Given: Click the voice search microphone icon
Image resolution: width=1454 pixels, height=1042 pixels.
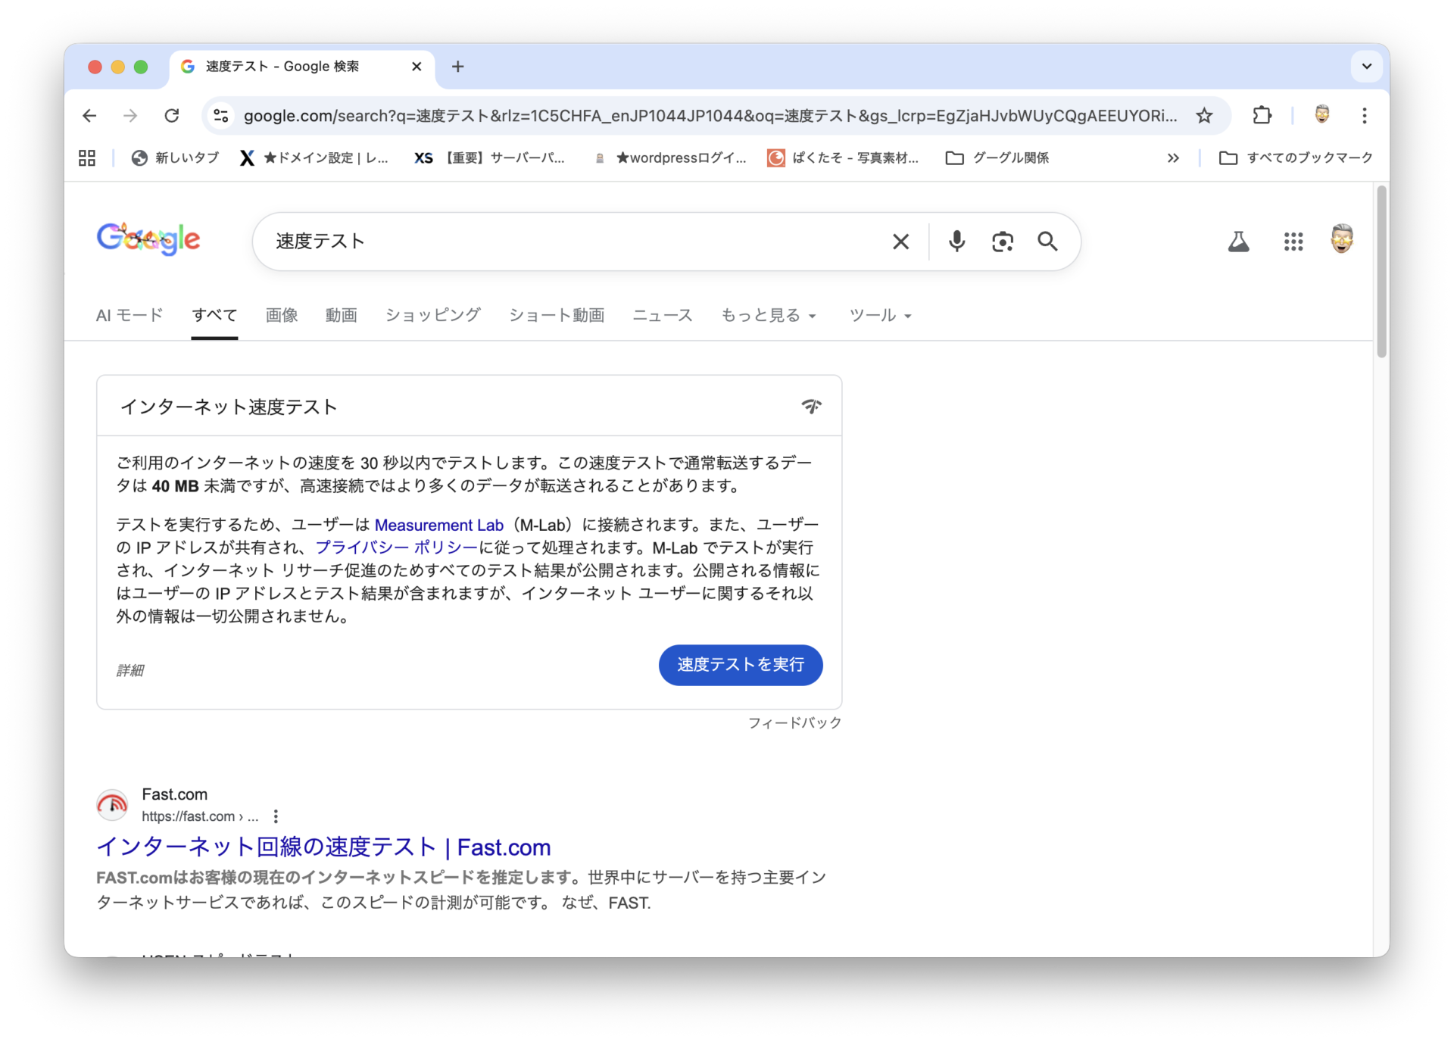Looking at the screenshot, I should tap(956, 242).
